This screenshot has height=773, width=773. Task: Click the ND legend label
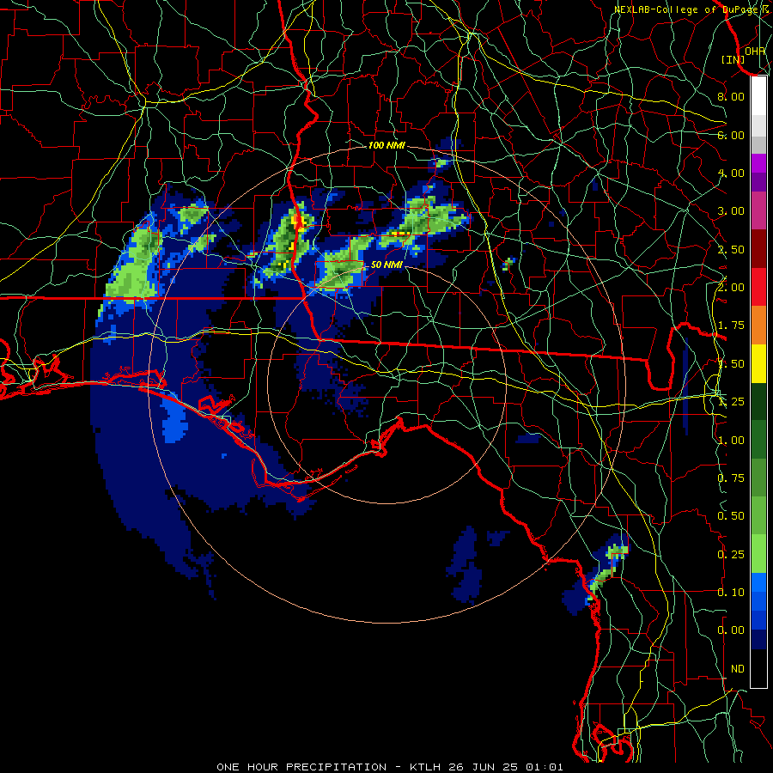pyautogui.click(x=738, y=669)
